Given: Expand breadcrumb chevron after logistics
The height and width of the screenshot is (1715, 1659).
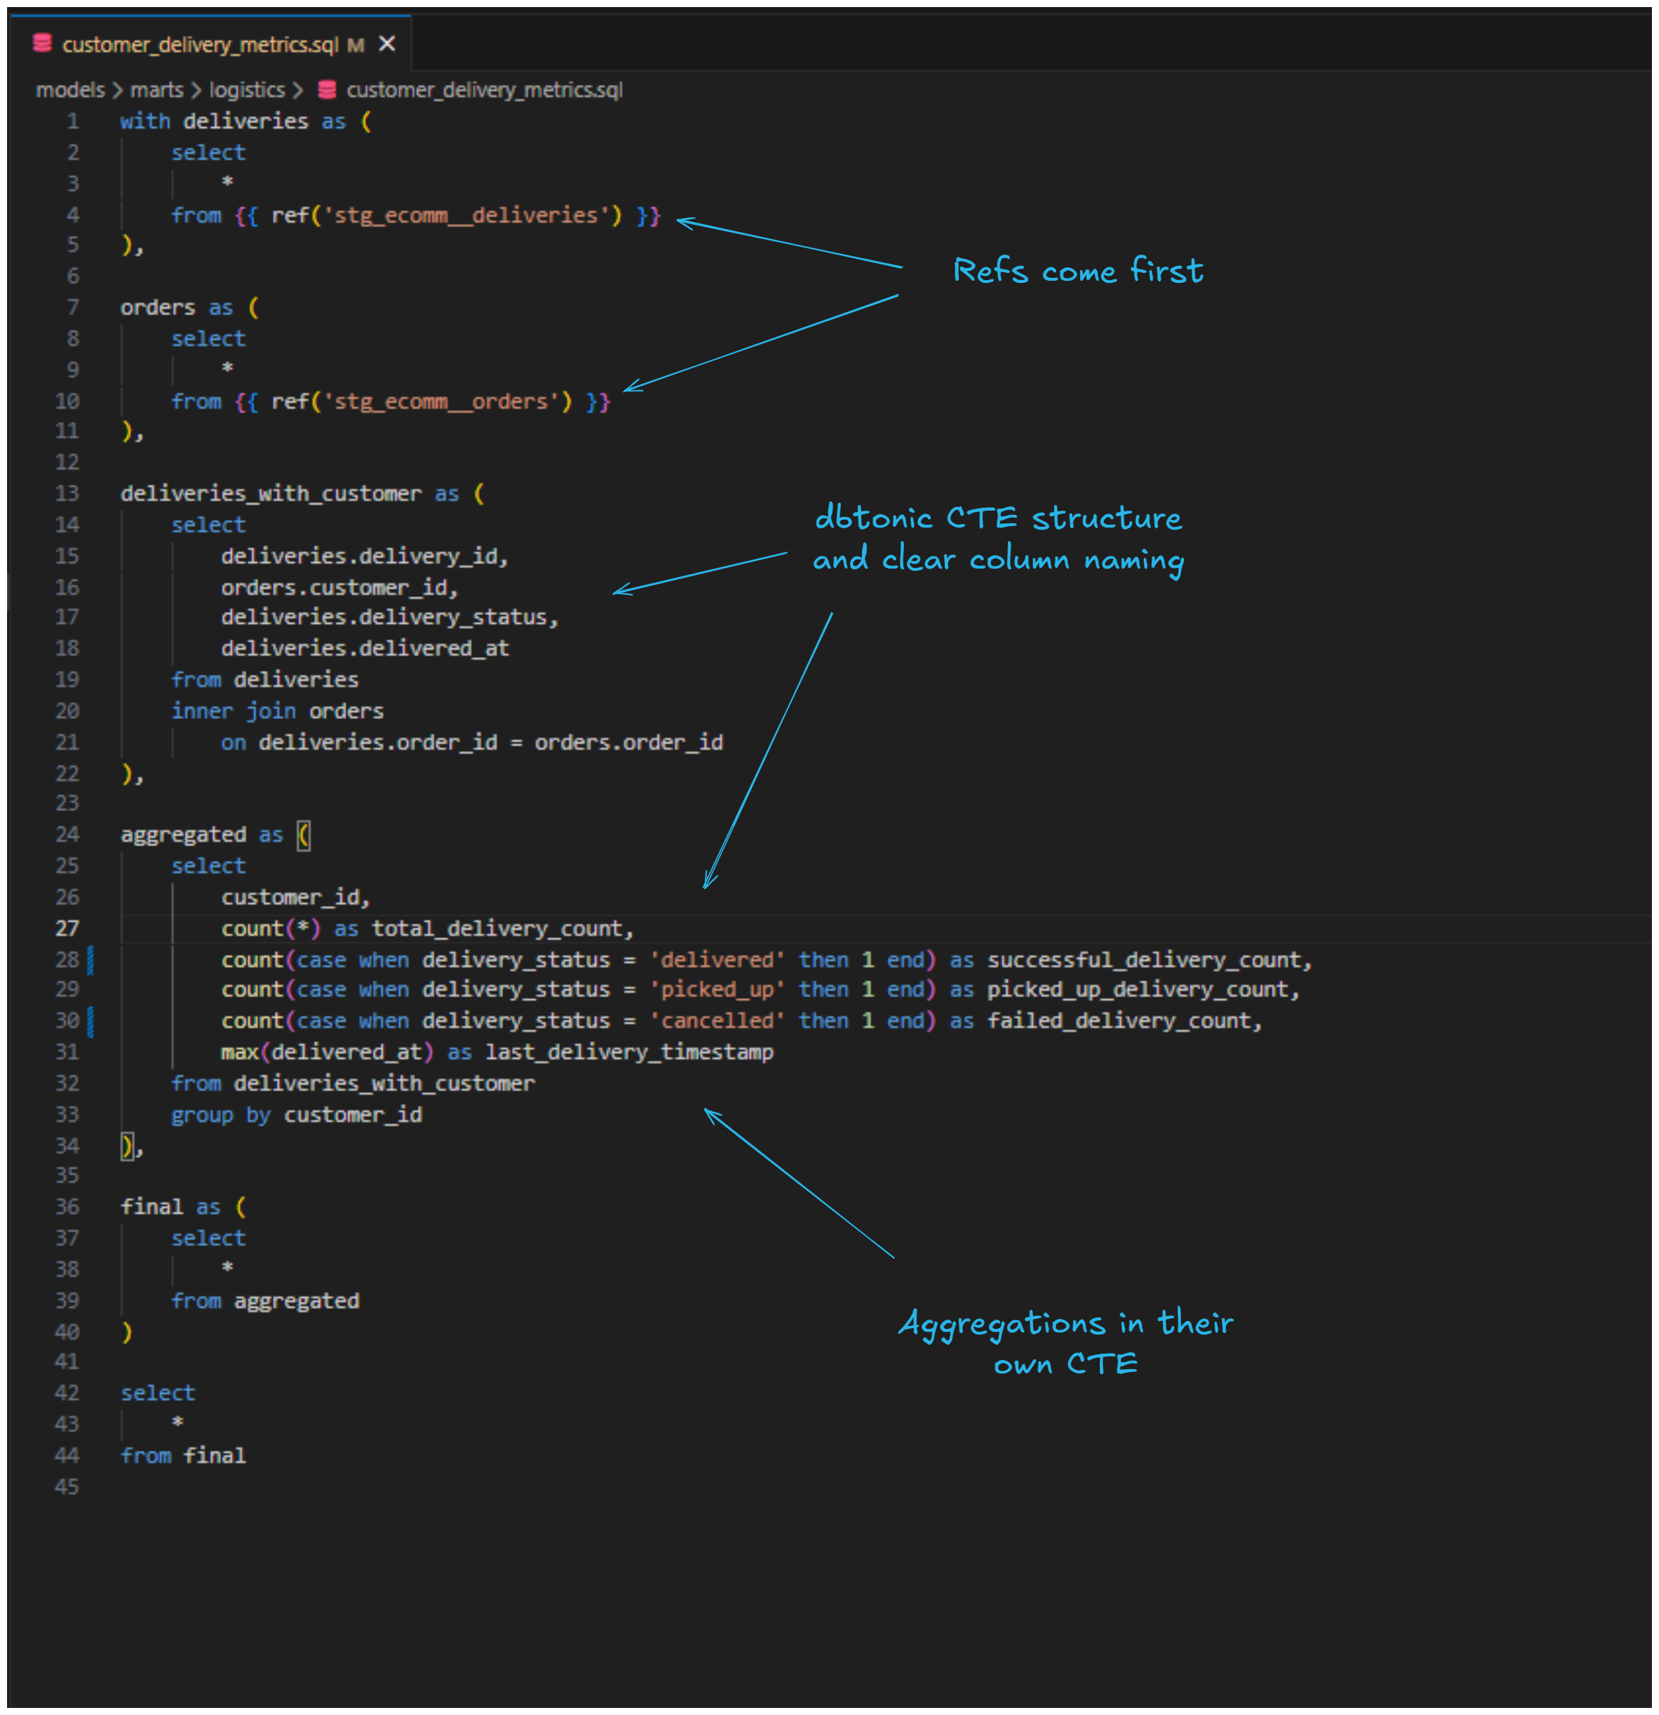Looking at the screenshot, I should 298,90.
